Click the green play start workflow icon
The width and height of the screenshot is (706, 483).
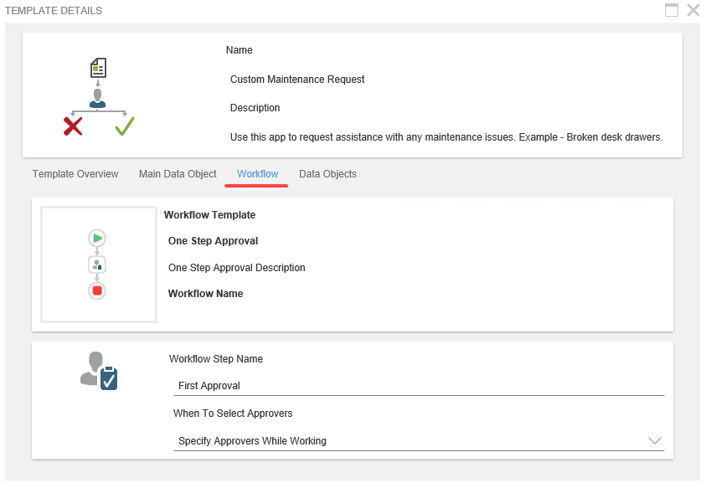tap(97, 239)
